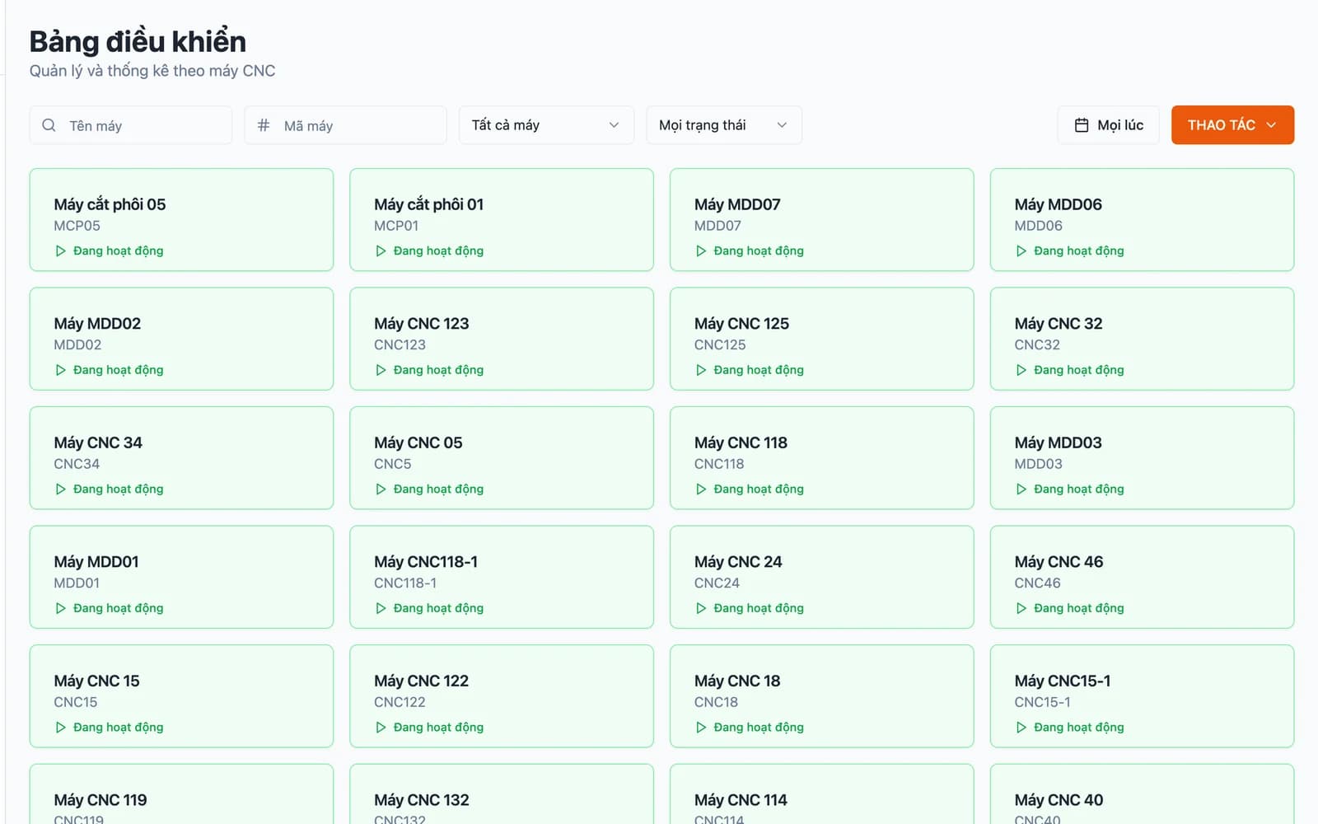Click Đang hoạt động on Máy MDD01 card
Image resolution: width=1318 pixels, height=824 pixels.
118,608
